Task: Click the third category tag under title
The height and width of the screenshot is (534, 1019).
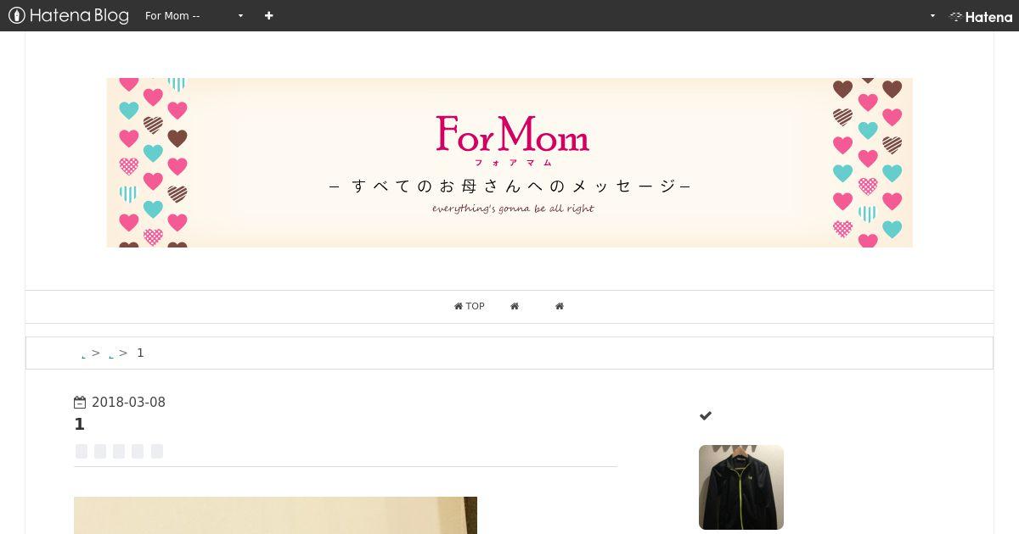Action: coord(119,451)
